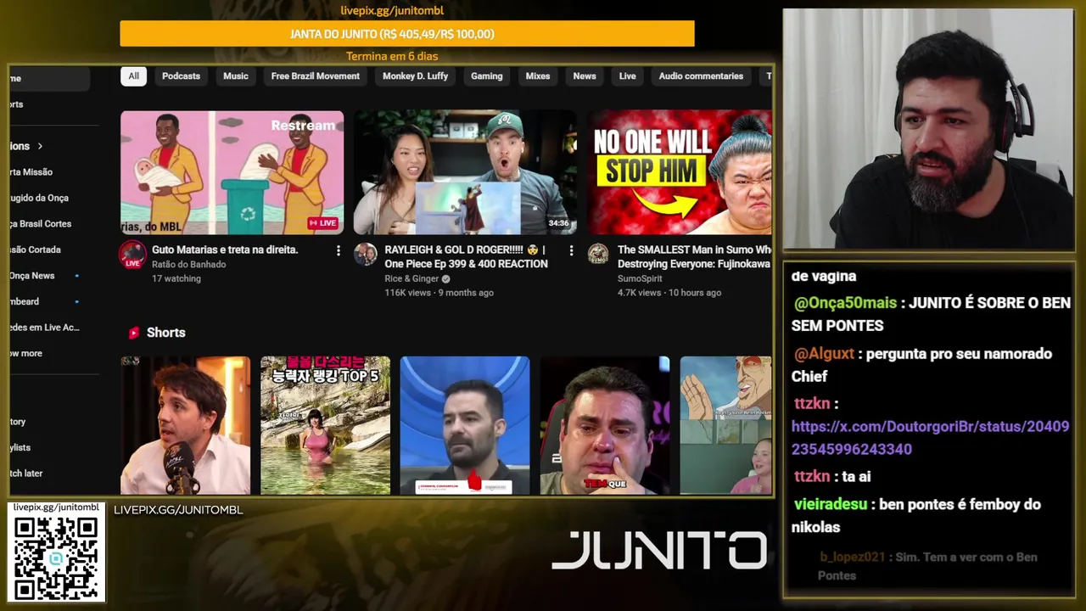Image resolution: width=1086 pixels, height=611 pixels.
Task: Open Rice & Ginger channel avatar
Action: pos(366,255)
